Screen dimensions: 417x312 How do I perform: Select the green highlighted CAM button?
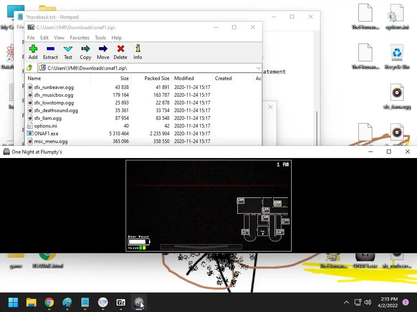(277, 204)
